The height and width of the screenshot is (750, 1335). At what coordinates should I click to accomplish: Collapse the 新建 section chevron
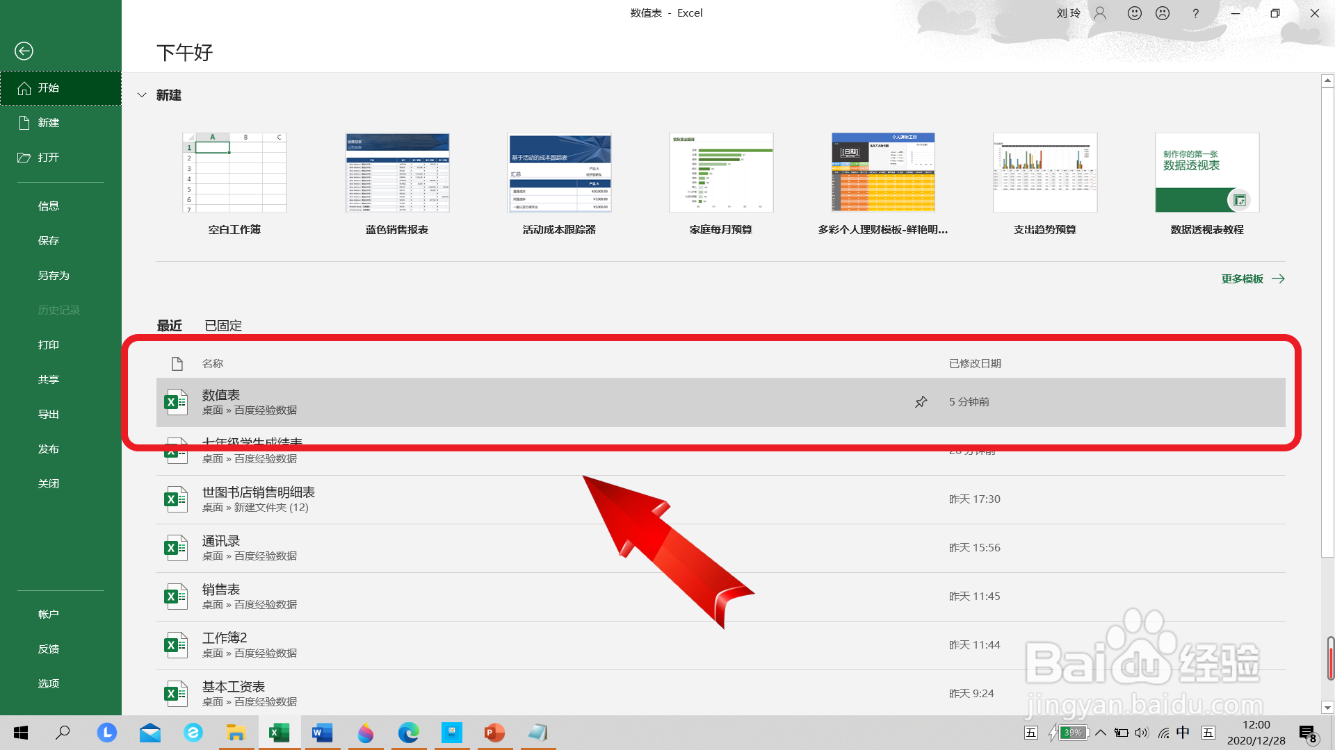142,95
